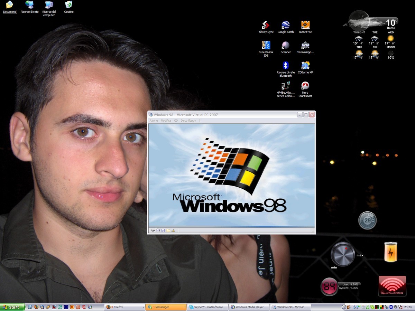Click the hard disk icon in Virtual PC status bar
This screenshot has width=415, height=311.
tap(153, 230)
